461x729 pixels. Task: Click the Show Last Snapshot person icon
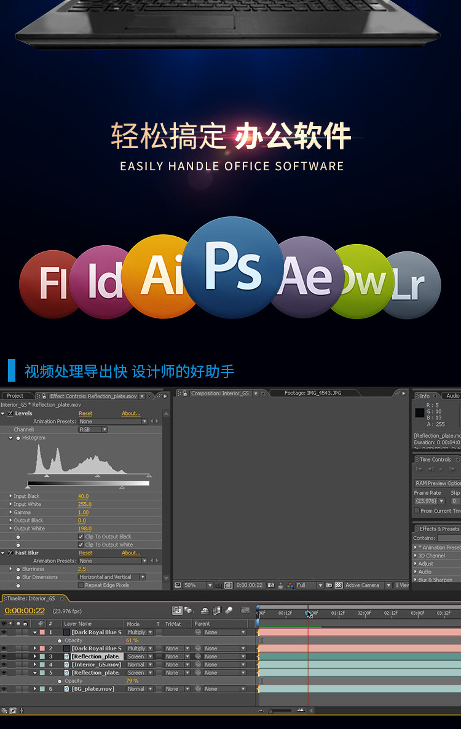pos(281,585)
